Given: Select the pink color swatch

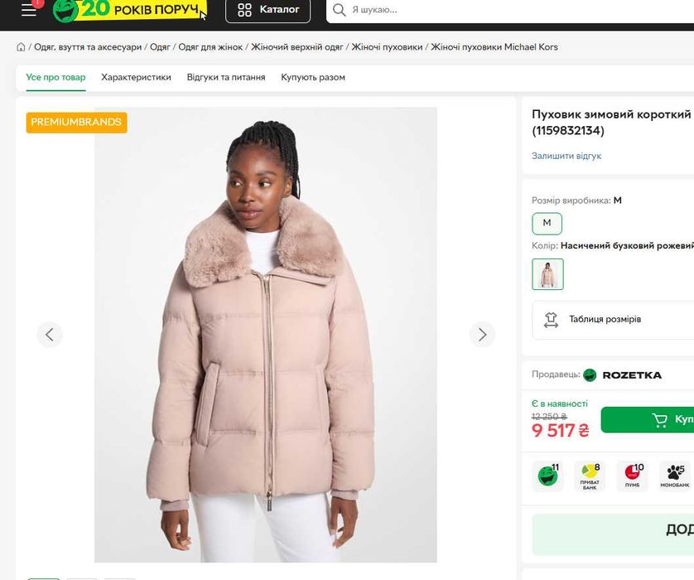Looking at the screenshot, I should 547,274.
